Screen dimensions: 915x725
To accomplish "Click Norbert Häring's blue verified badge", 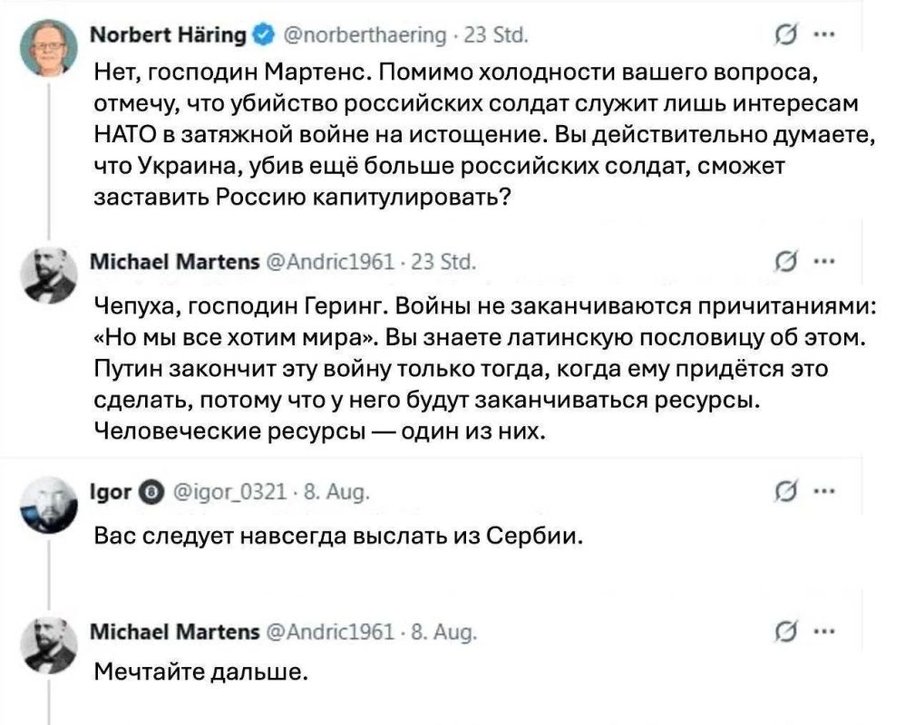I will (263, 36).
